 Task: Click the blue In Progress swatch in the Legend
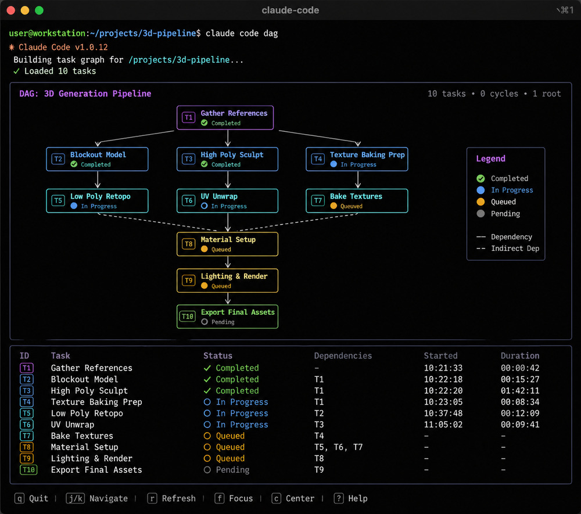[x=480, y=190]
